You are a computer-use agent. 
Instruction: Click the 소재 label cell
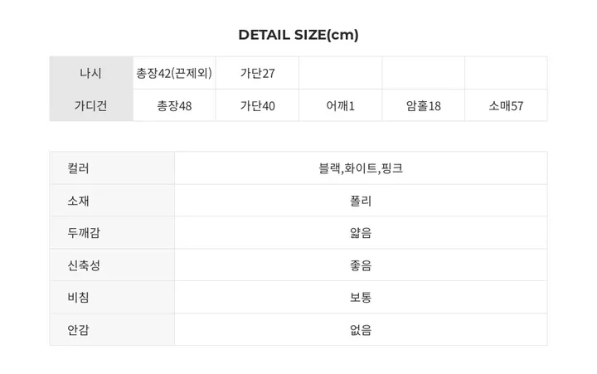point(79,201)
